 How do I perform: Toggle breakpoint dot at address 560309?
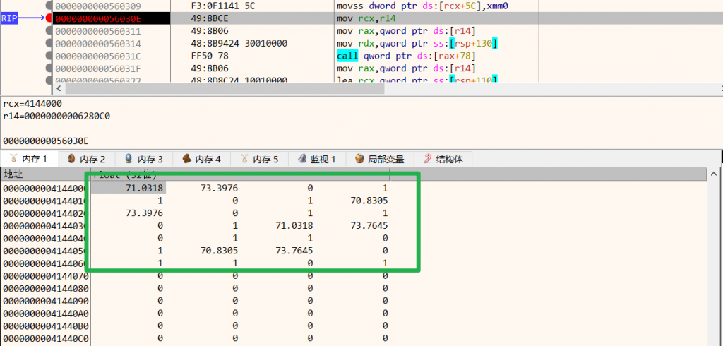pyautogui.click(x=49, y=6)
